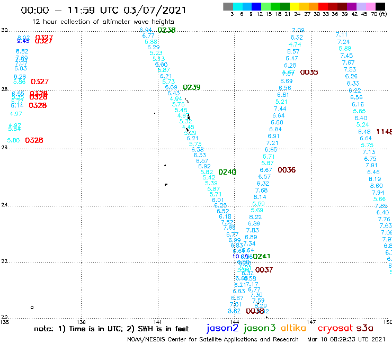Select the black swatch at legend end
This screenshot has height=344, width=392.
380,6
